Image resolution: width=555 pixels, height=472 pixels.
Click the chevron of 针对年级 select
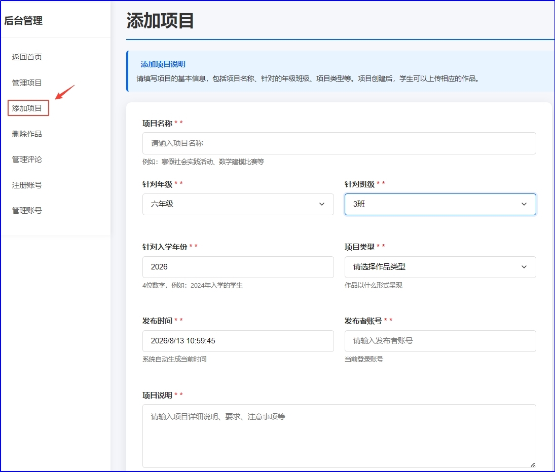tap(322, 204)
